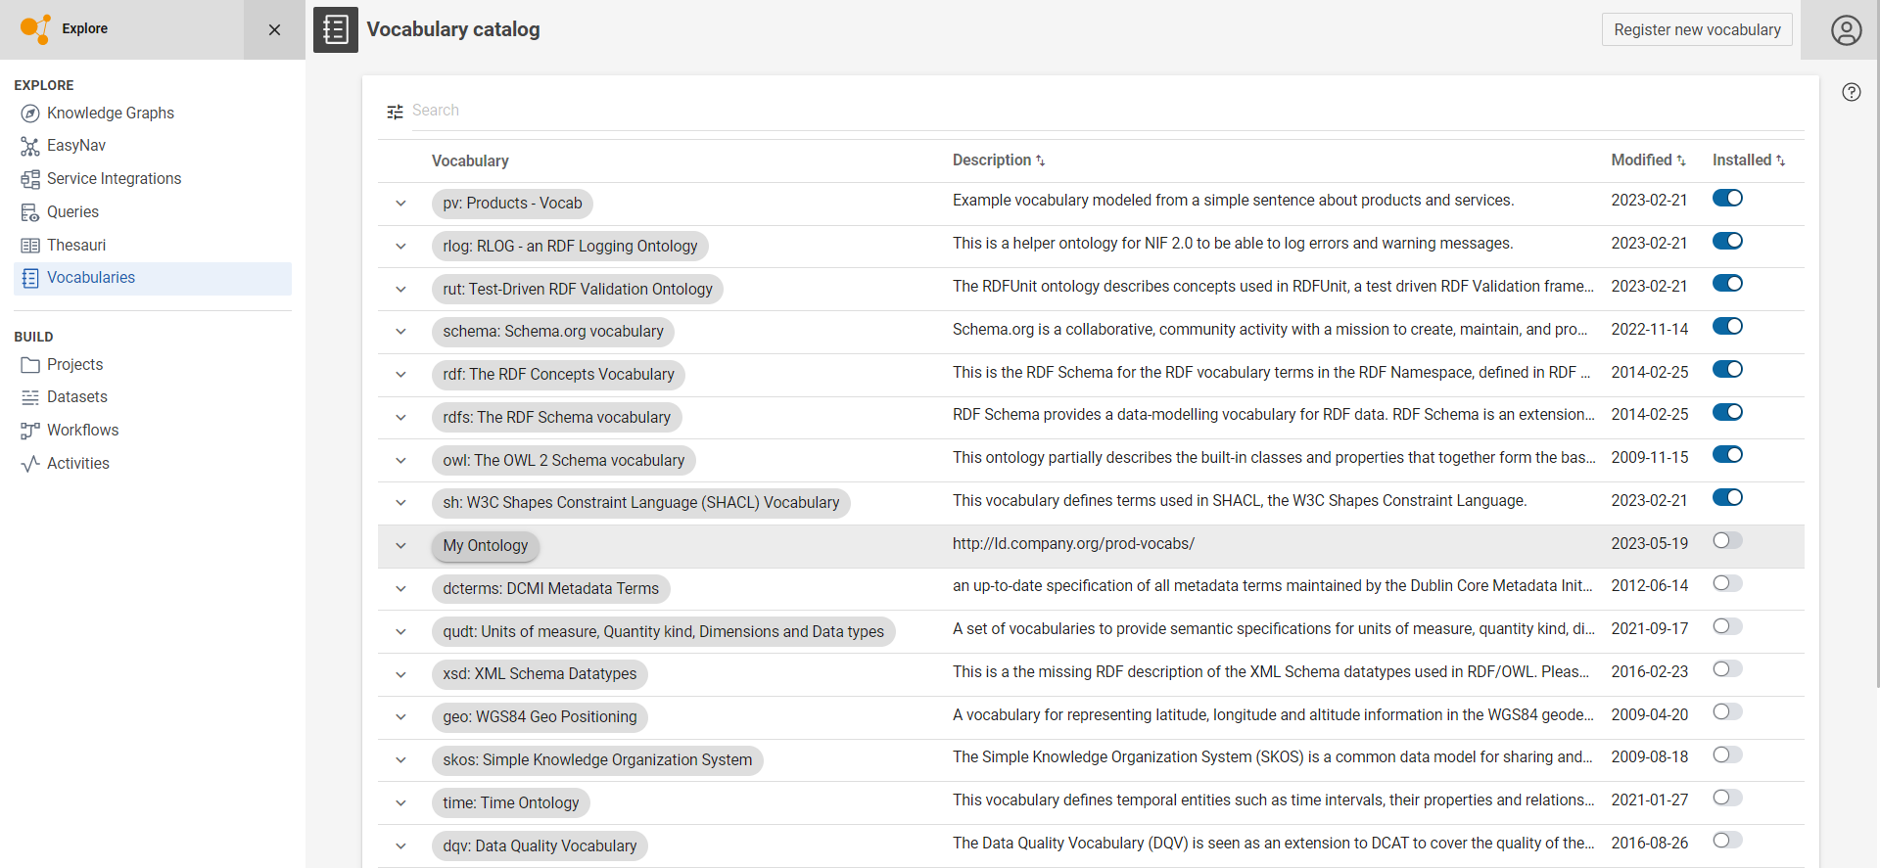Select Datasets in the Build menu
Viewport: 1880px width, 868px height.
pyautogui.click(x=76, y=397)
